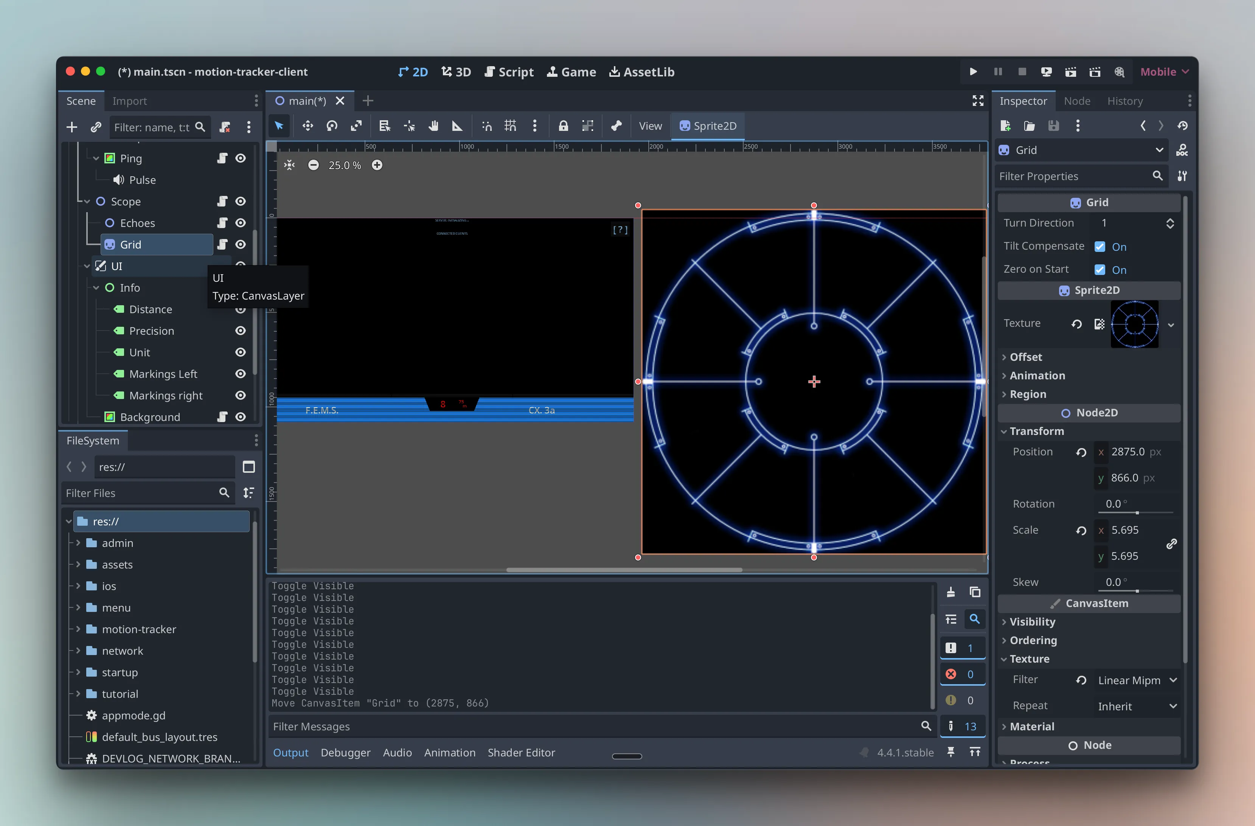Toggle visibility of Background node
1255x826 pixels.
[x=241, y=416]
